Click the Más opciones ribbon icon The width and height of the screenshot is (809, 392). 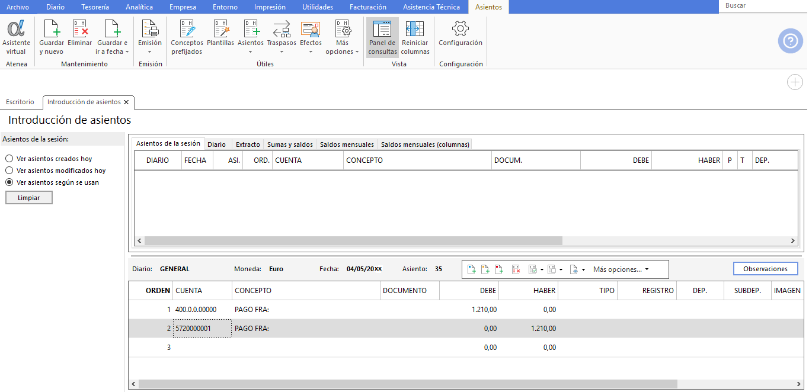342,29
